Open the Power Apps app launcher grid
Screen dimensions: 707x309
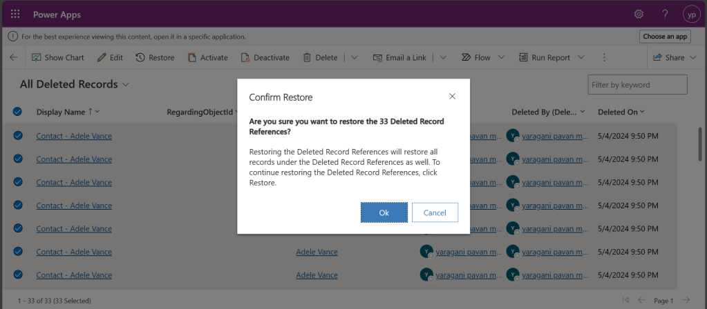tap(15, 14)
